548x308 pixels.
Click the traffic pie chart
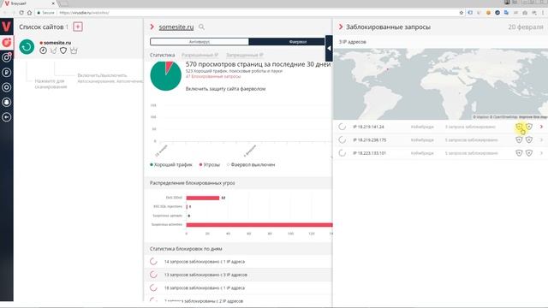tap(165, 76)
